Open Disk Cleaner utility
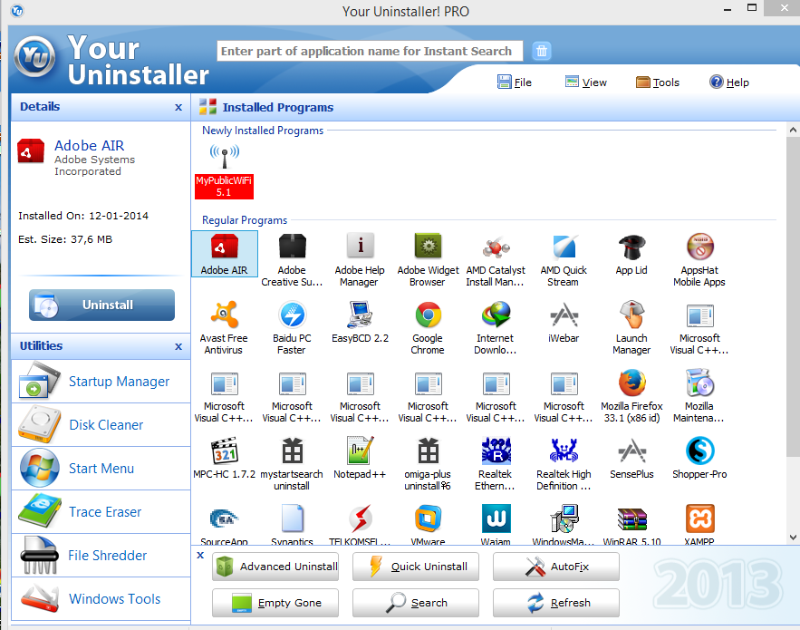Screen dimensions: 800x630 pos(101,425)
